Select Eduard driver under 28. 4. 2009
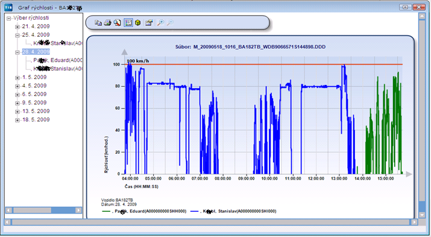Viewport: 431px width, 237px height. (x=58, y=60)
